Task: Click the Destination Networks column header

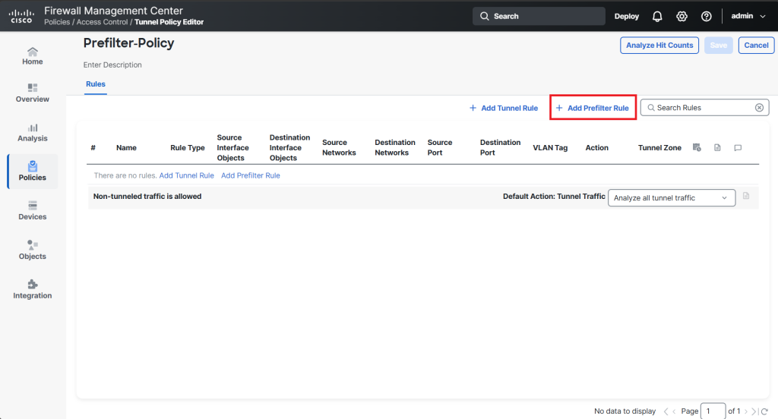Action: pos(395,148)
